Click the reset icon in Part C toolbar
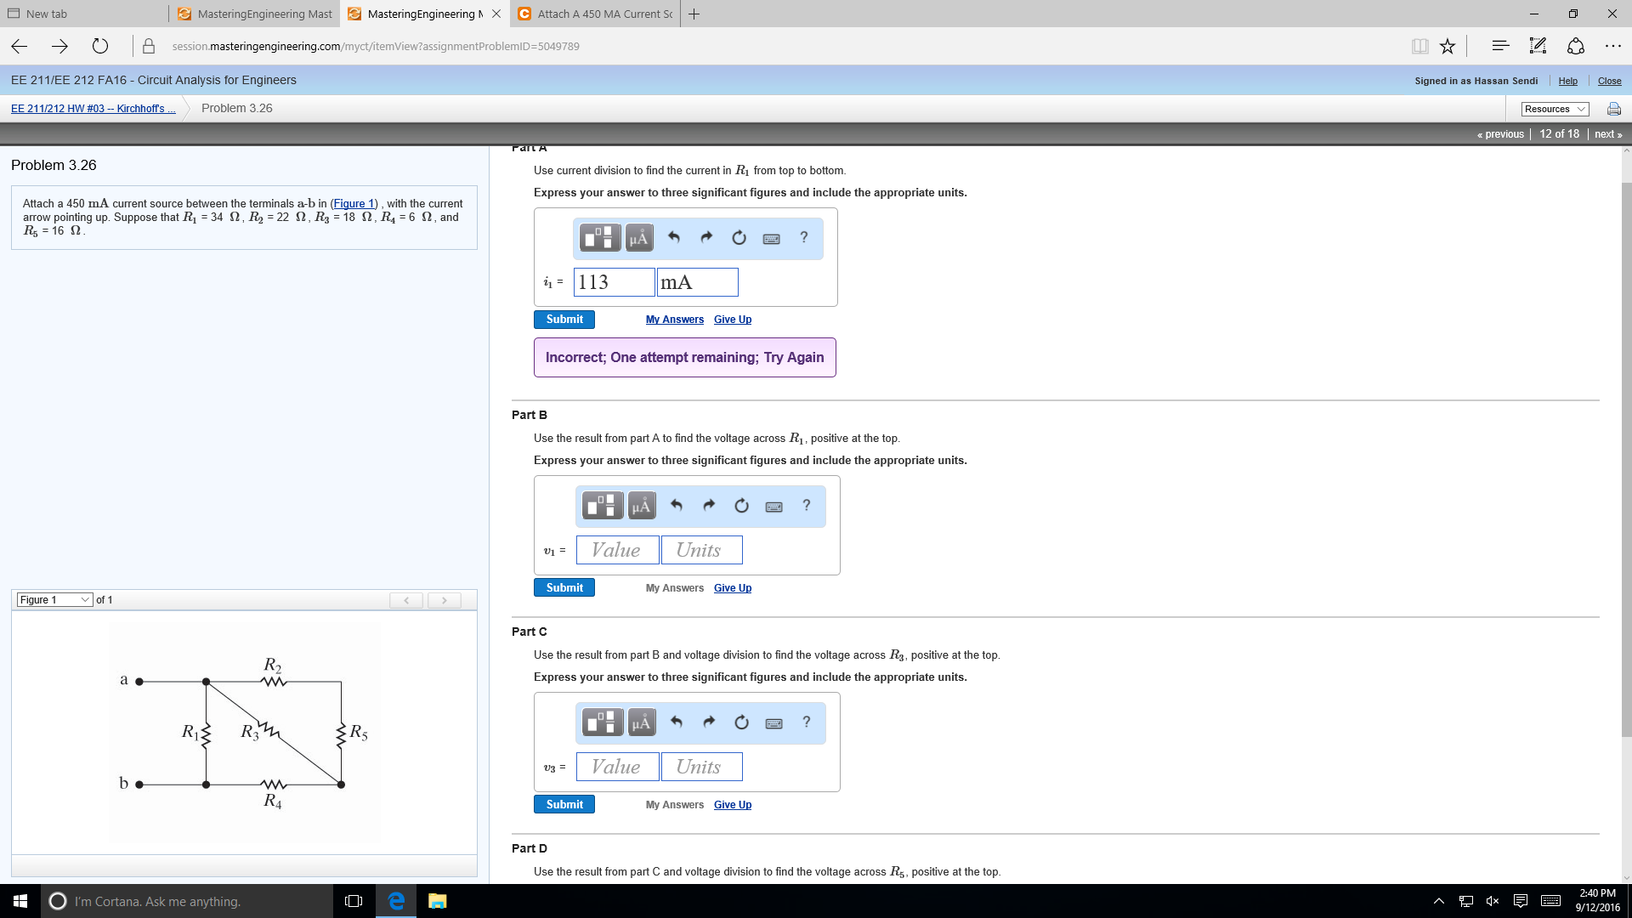 coord(741,722)
